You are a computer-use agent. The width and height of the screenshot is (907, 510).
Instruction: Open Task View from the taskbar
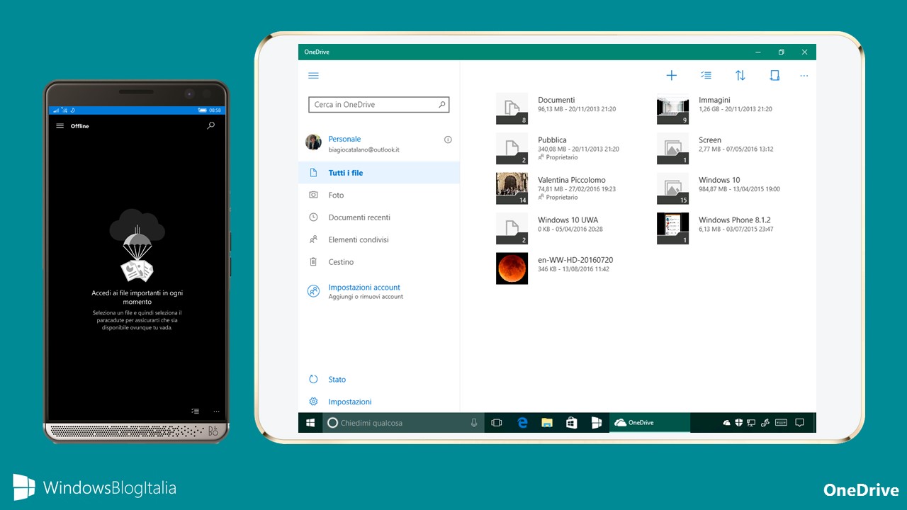[x=497, y=423]
